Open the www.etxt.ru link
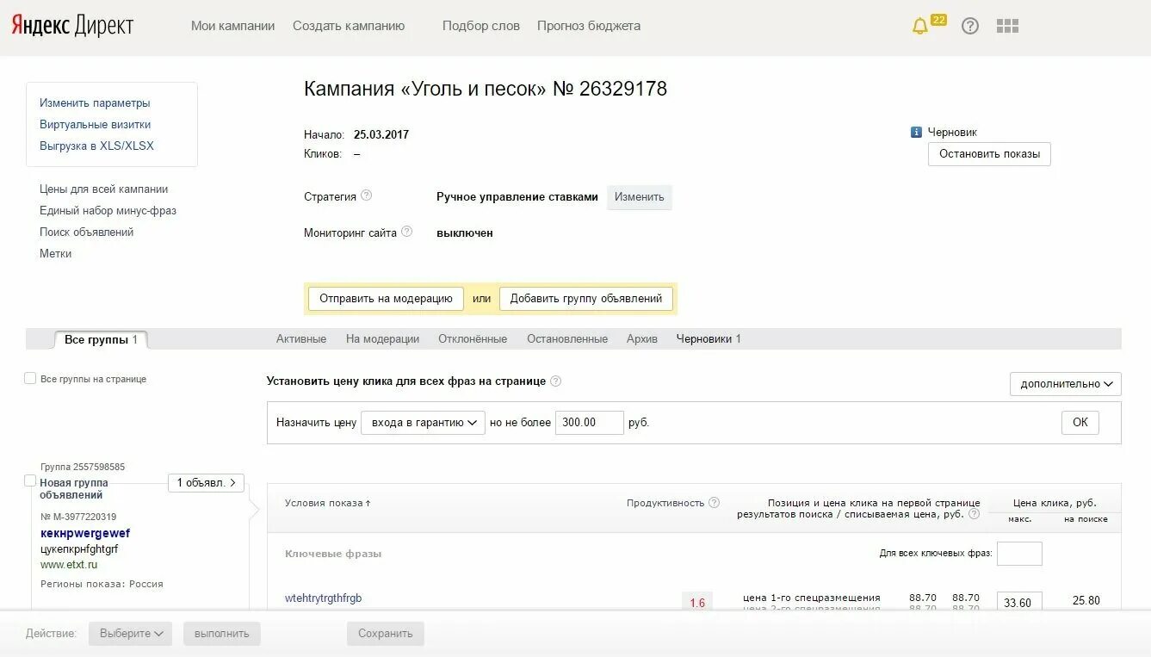This screenshot has height=657, width=1151. click(x=71, y=565)
